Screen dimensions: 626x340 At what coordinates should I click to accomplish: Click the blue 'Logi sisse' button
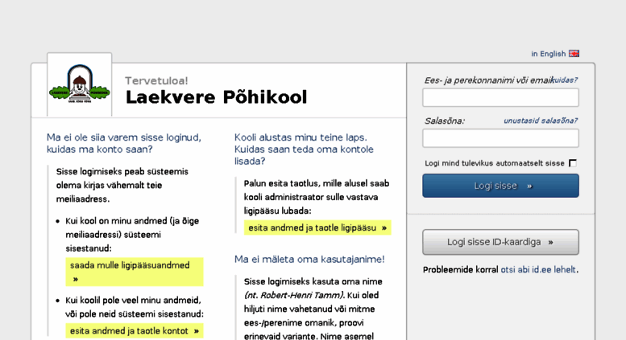[500, 186]
